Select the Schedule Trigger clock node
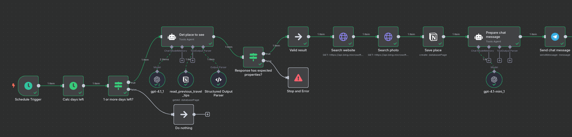 tap(28, 86)
